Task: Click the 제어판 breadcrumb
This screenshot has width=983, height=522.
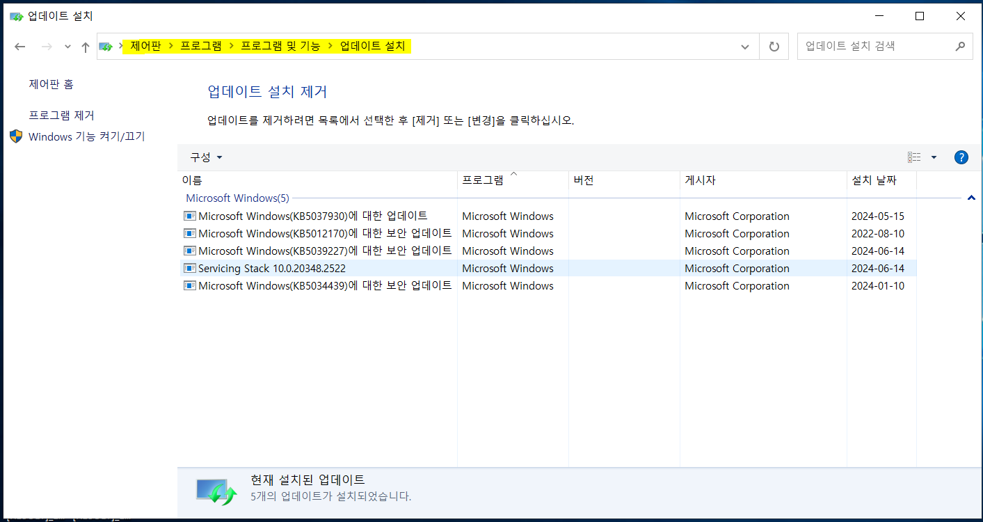Action: click(x=145, y=46)
